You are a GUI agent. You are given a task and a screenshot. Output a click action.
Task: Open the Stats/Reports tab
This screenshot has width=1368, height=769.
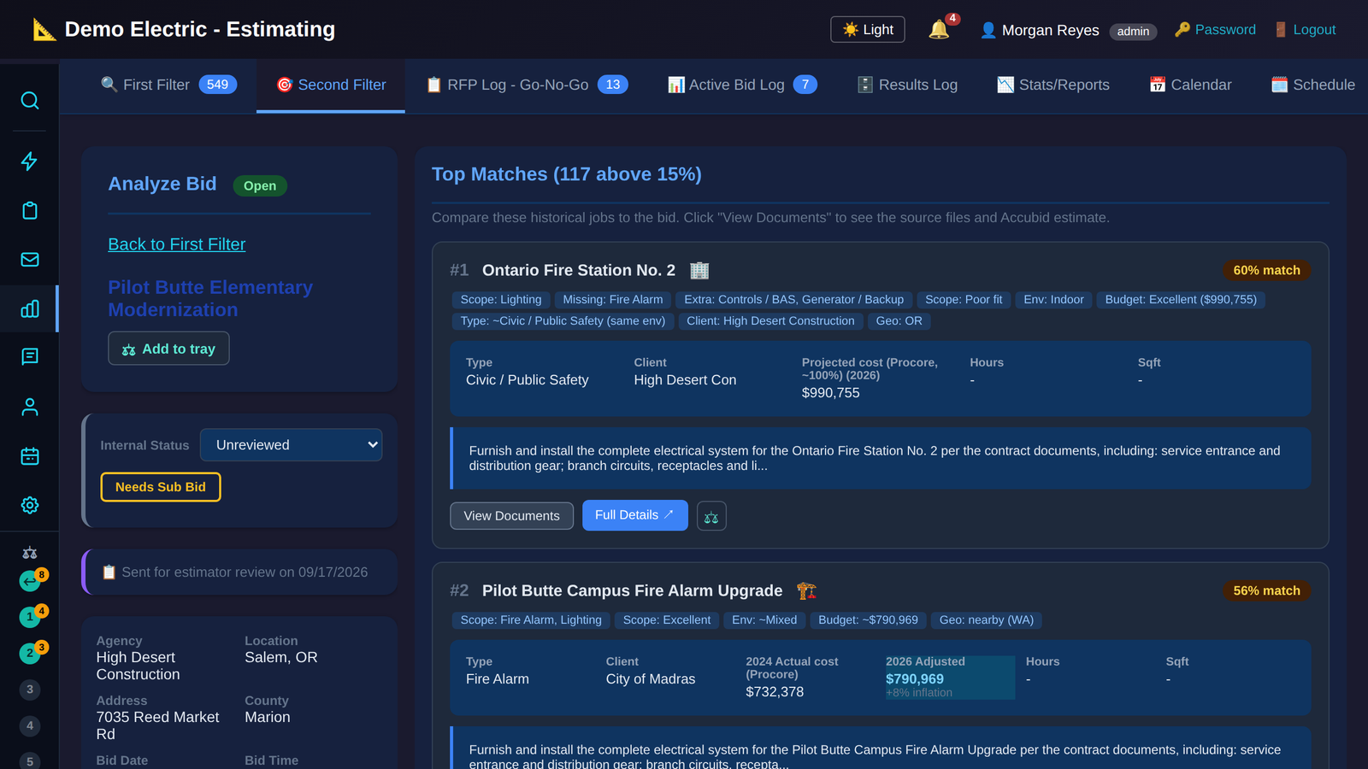point(1053,85)
